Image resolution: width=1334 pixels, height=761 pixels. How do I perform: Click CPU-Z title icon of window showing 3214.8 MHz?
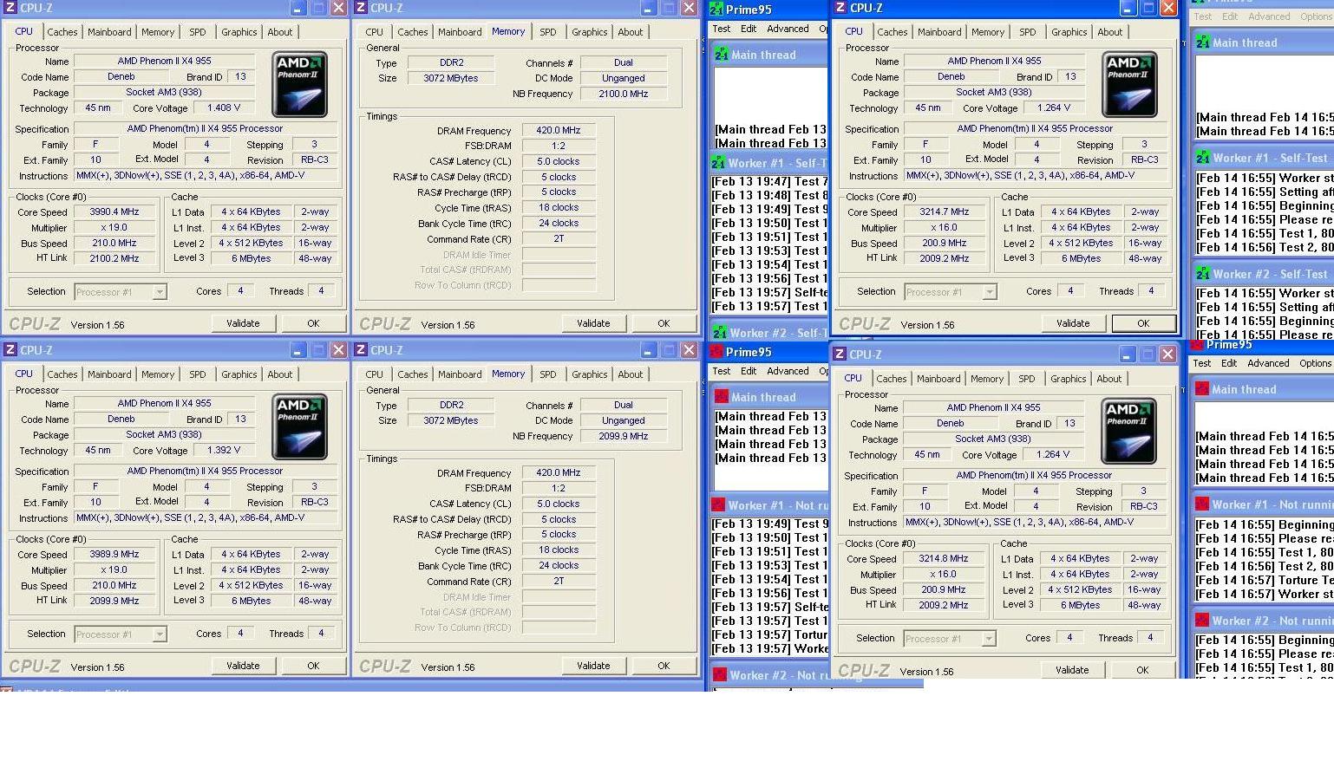click(x=839, y=354)
